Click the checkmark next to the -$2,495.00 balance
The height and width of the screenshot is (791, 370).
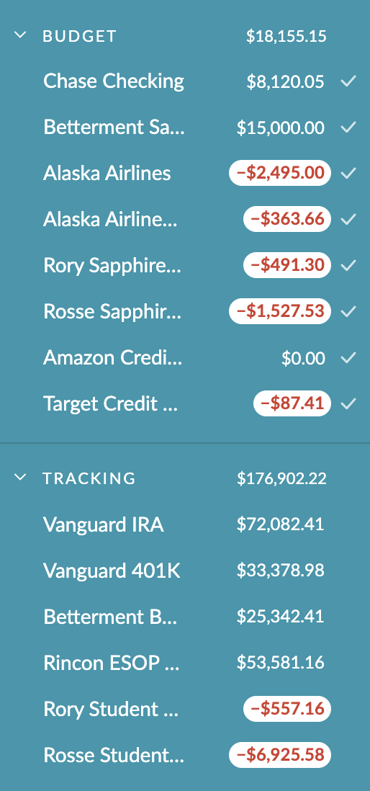(348, 174)
